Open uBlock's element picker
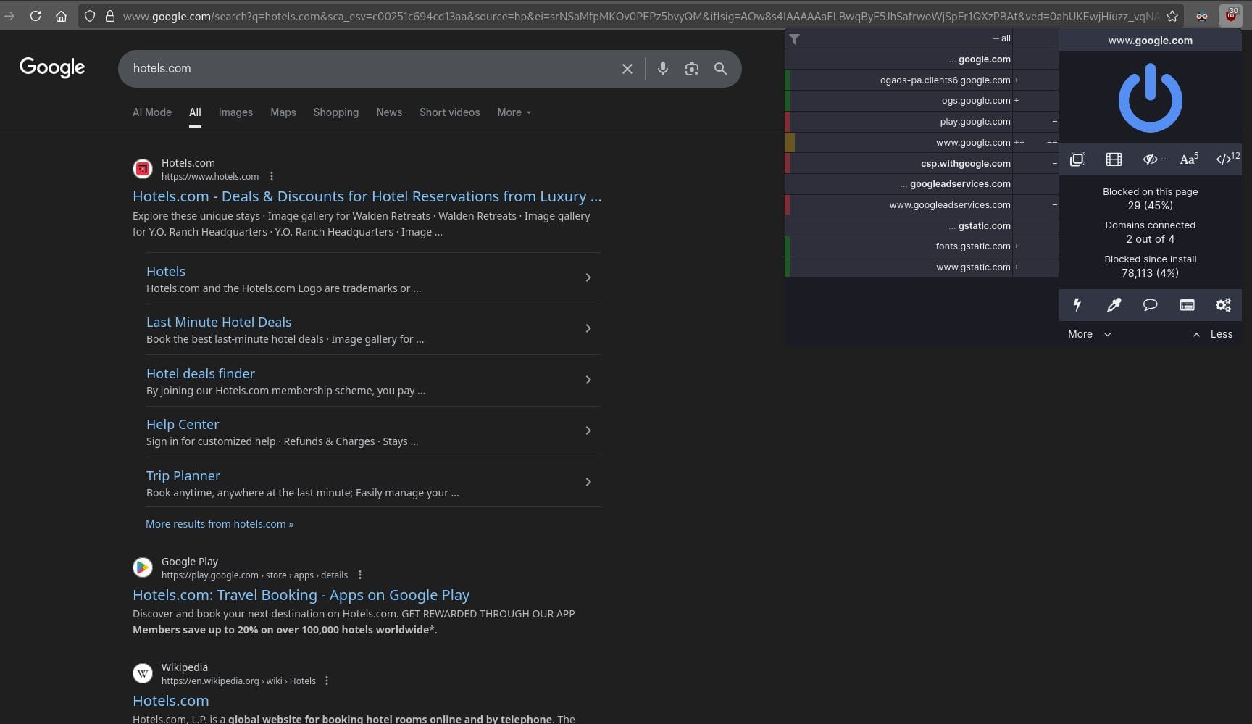Image resolution: width=1252 pixels, height=724 pixels. tap(1114, 305)
